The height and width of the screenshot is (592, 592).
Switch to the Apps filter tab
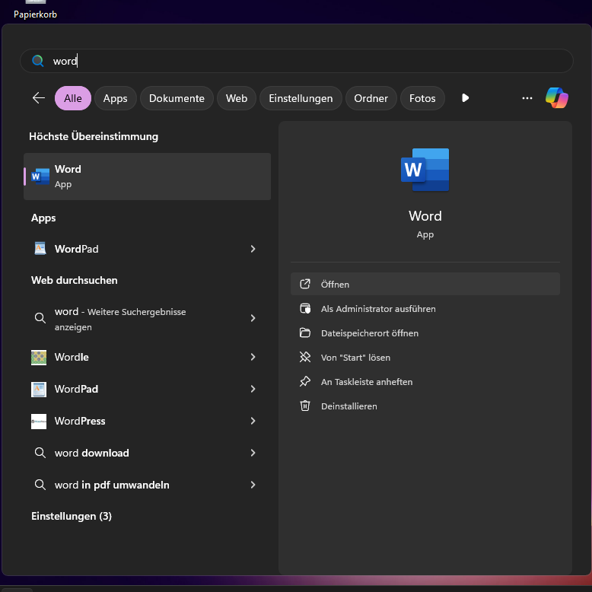click(116, 98)
